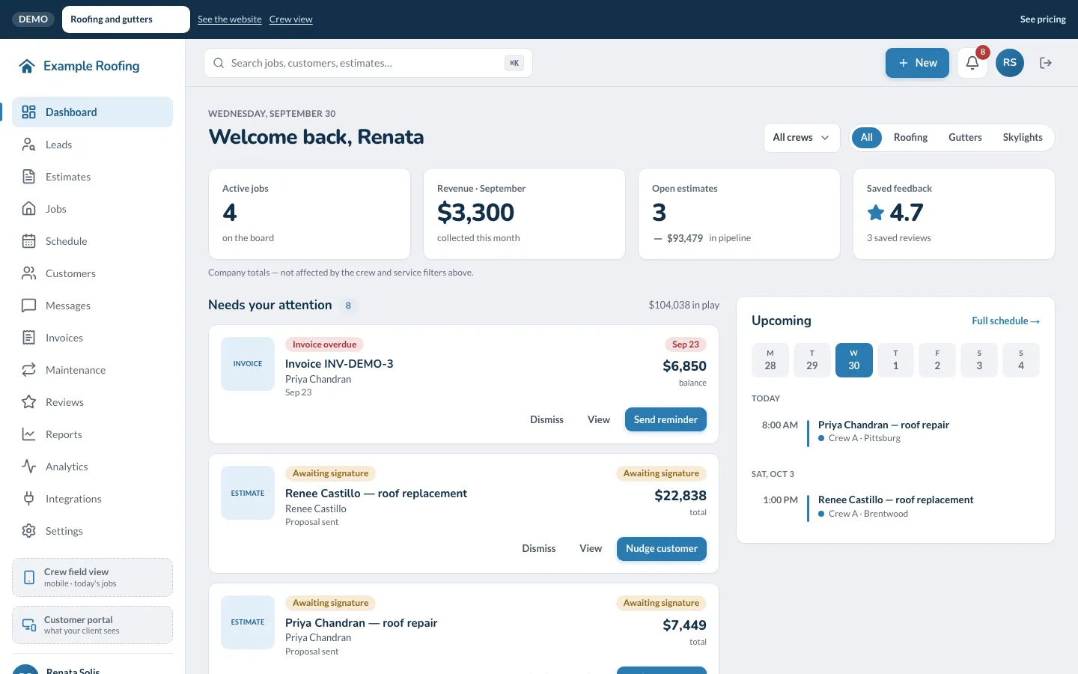Open Crew field view shortcut

coord(93,577)
